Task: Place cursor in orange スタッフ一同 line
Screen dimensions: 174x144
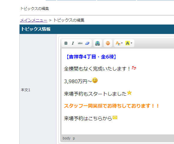Action: [x=111, y=106]
